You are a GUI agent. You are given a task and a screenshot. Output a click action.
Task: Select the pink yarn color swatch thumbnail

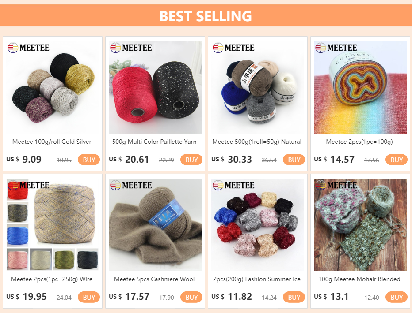18,259
